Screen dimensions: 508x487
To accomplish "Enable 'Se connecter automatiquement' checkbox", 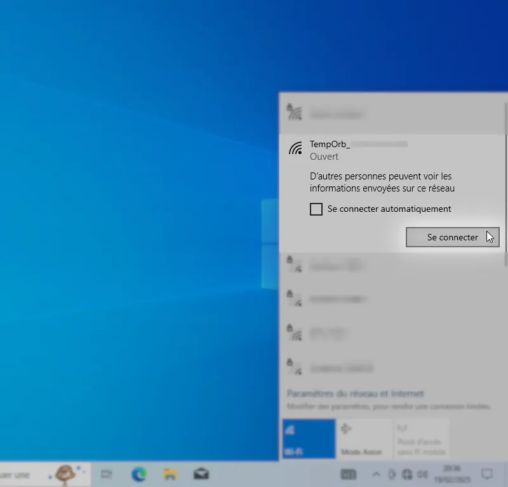I will pyautogui.click(x=316, y=209).
